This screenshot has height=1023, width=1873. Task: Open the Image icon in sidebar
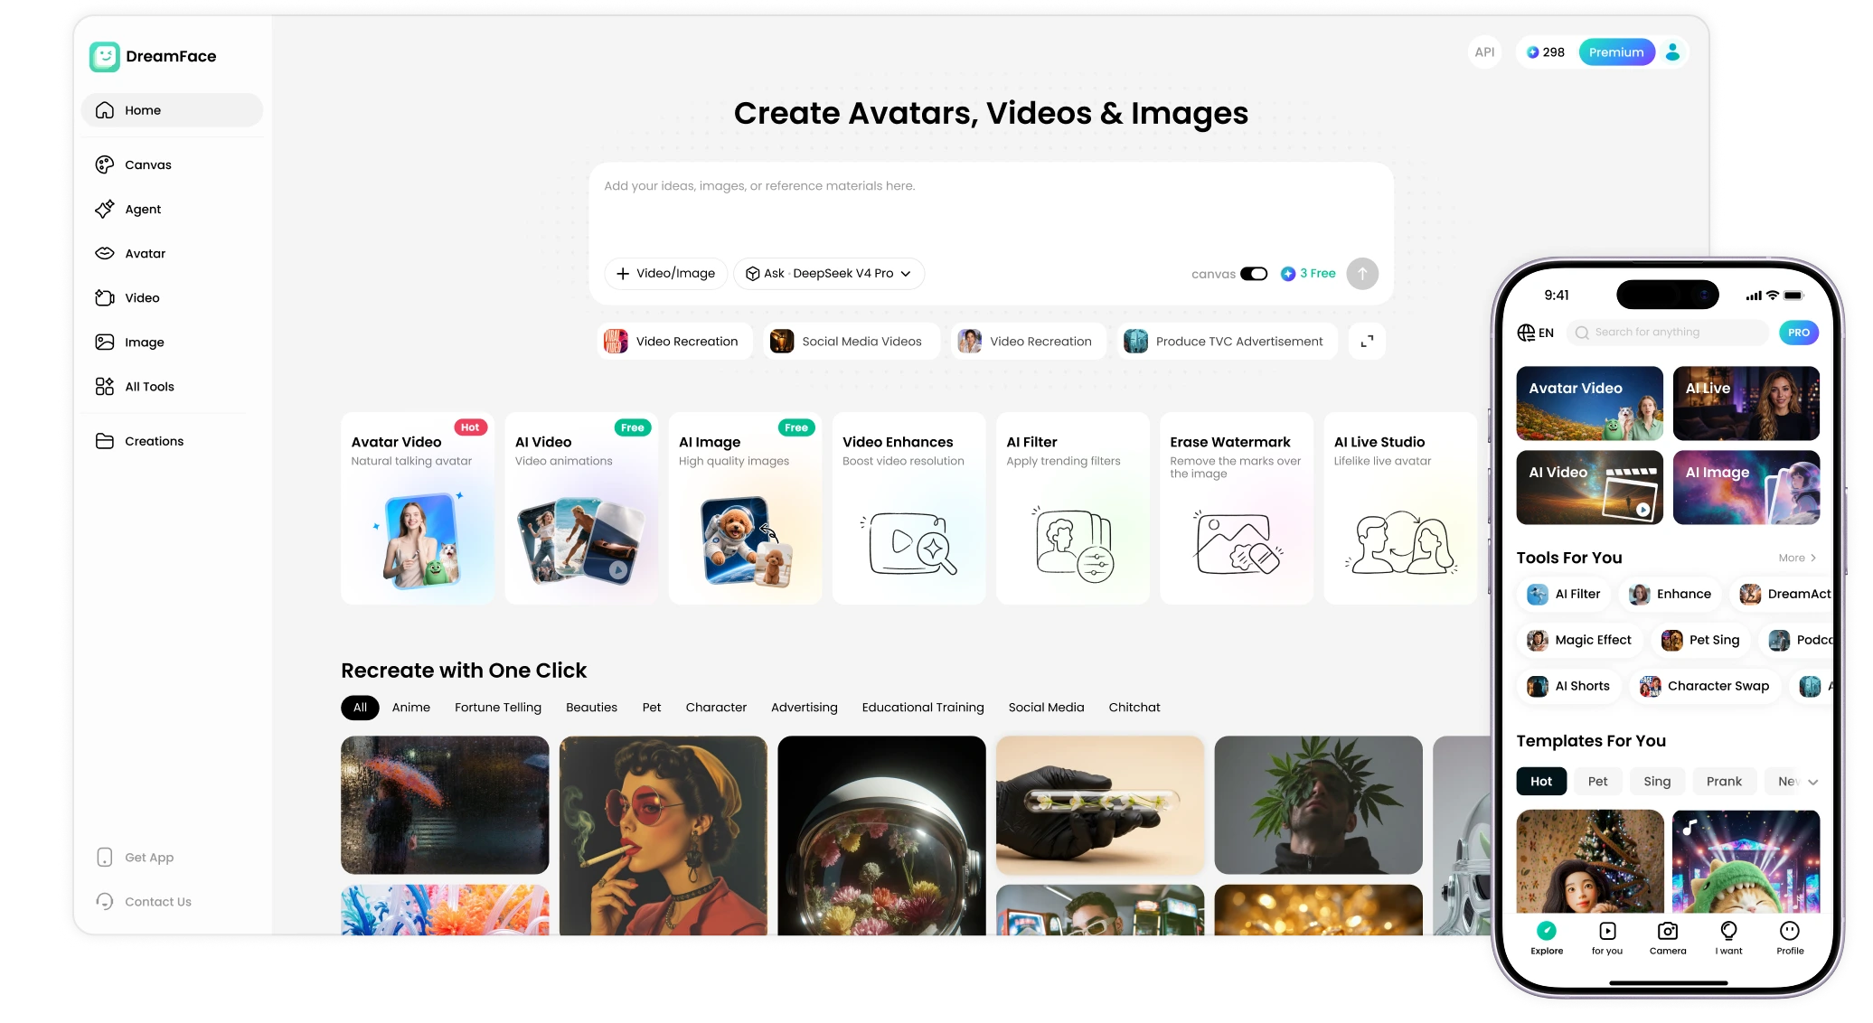point(105,342)
